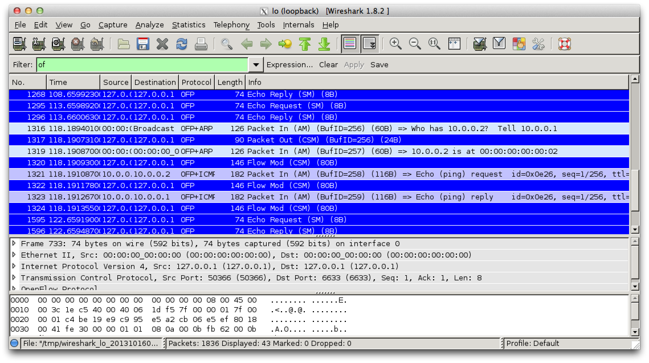
Task: Open the Telephony menu
Action: tap(231, 25)
